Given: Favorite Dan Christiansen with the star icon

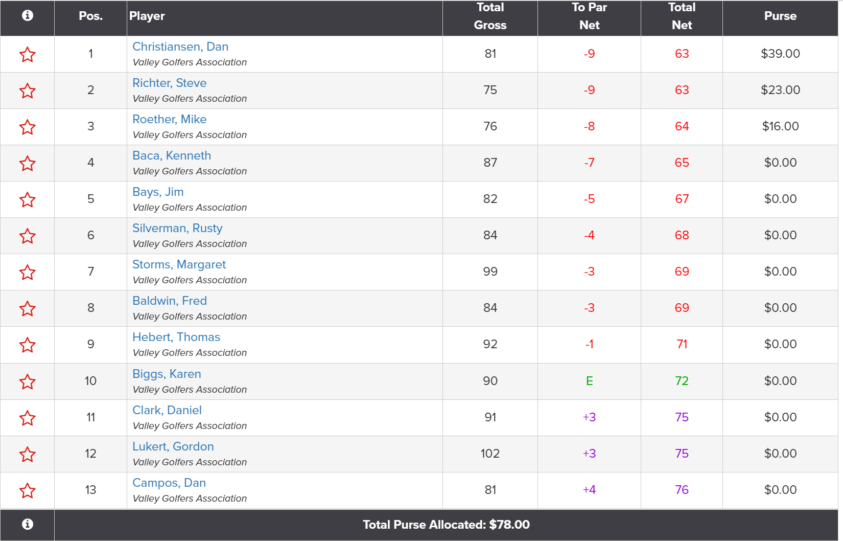Looking at the screenshot, I should [28, 54].
